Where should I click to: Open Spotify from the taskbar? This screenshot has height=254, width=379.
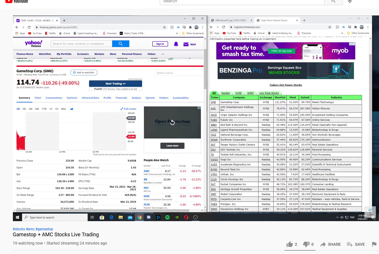coord(167,217)
